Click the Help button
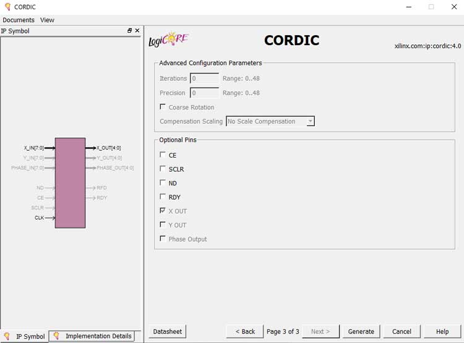464x343 pixels. click(442, 331)
